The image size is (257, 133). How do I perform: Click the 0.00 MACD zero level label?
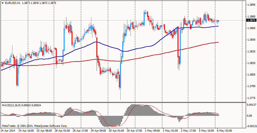(x=249, y=116)
